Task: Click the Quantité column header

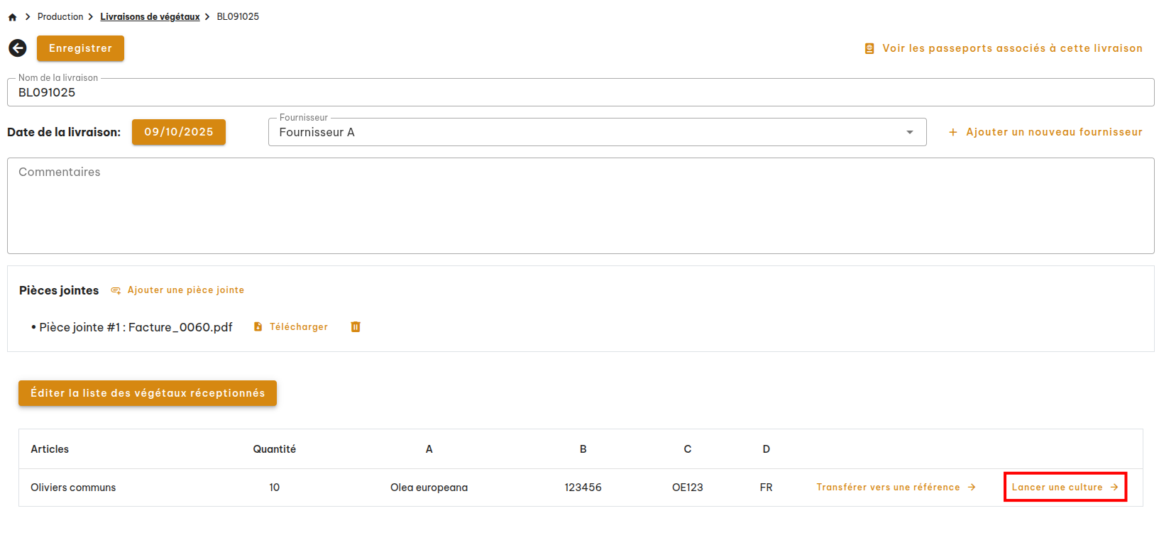Action: (275, 449)
